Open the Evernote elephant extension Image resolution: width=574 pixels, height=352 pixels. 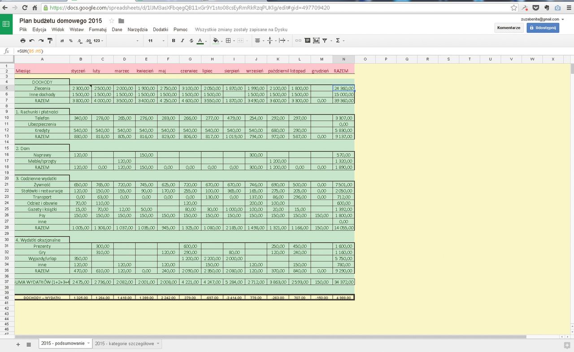coord(547,8)
